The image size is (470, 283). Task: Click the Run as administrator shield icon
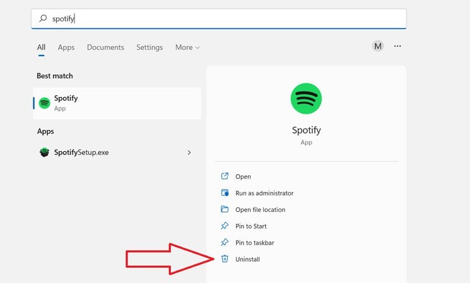[225, 193]
